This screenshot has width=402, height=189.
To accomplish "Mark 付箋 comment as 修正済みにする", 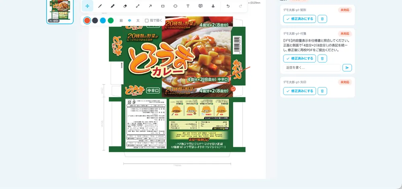I will [299, 58].
